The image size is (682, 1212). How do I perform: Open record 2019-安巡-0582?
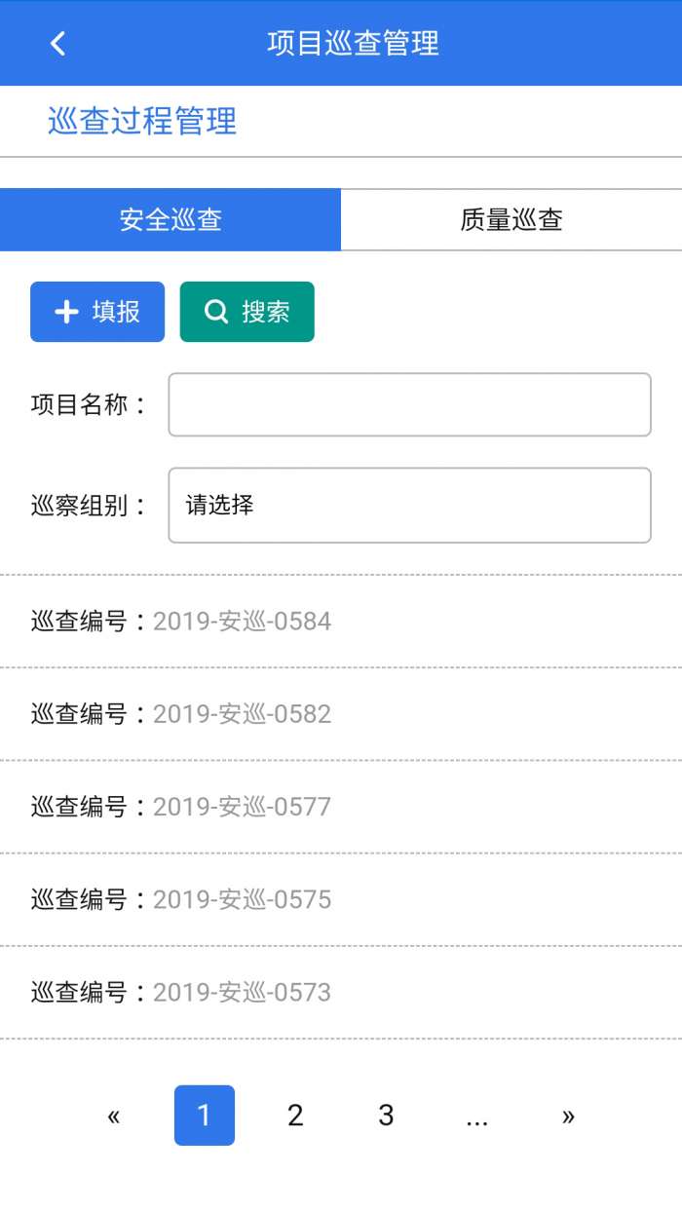click(x=242, y=713)
